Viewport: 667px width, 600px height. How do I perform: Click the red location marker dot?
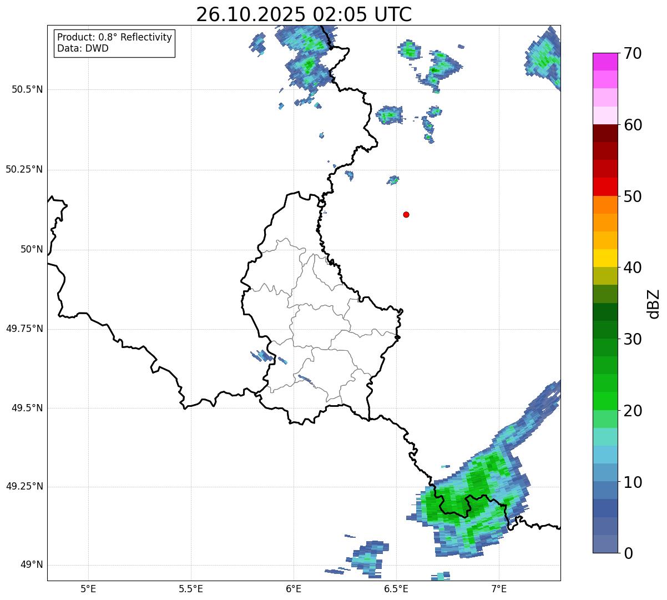[x=406, y=214]
